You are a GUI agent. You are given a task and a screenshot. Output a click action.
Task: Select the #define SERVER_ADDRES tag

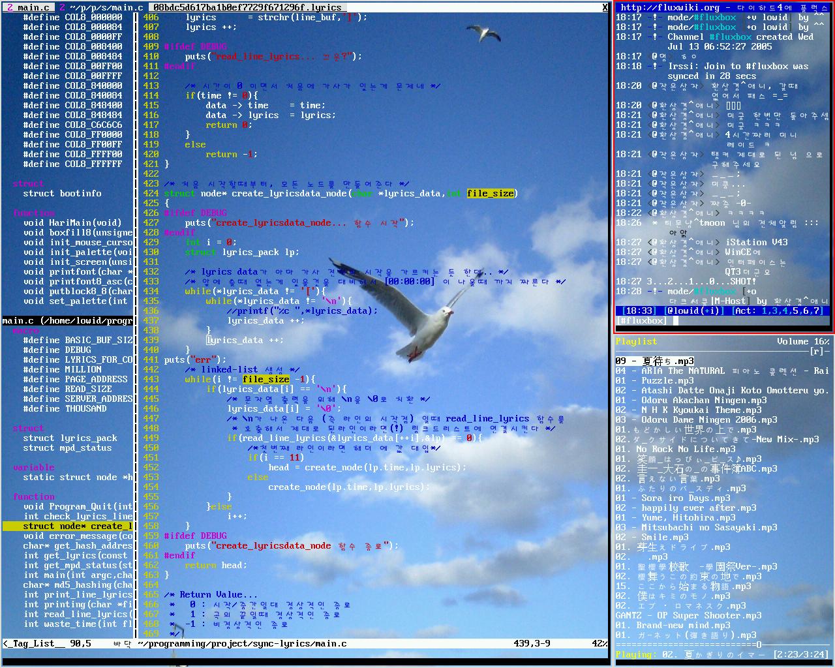tap(78, 399)
